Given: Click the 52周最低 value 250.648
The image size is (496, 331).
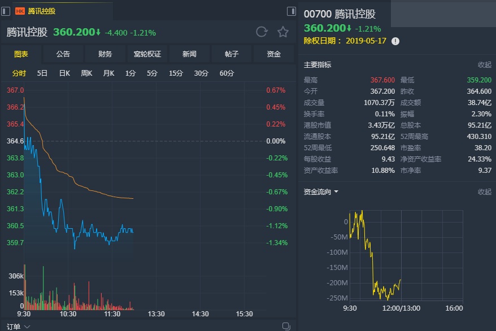Looking at the screenshot, I should click(x=382, y=148).
